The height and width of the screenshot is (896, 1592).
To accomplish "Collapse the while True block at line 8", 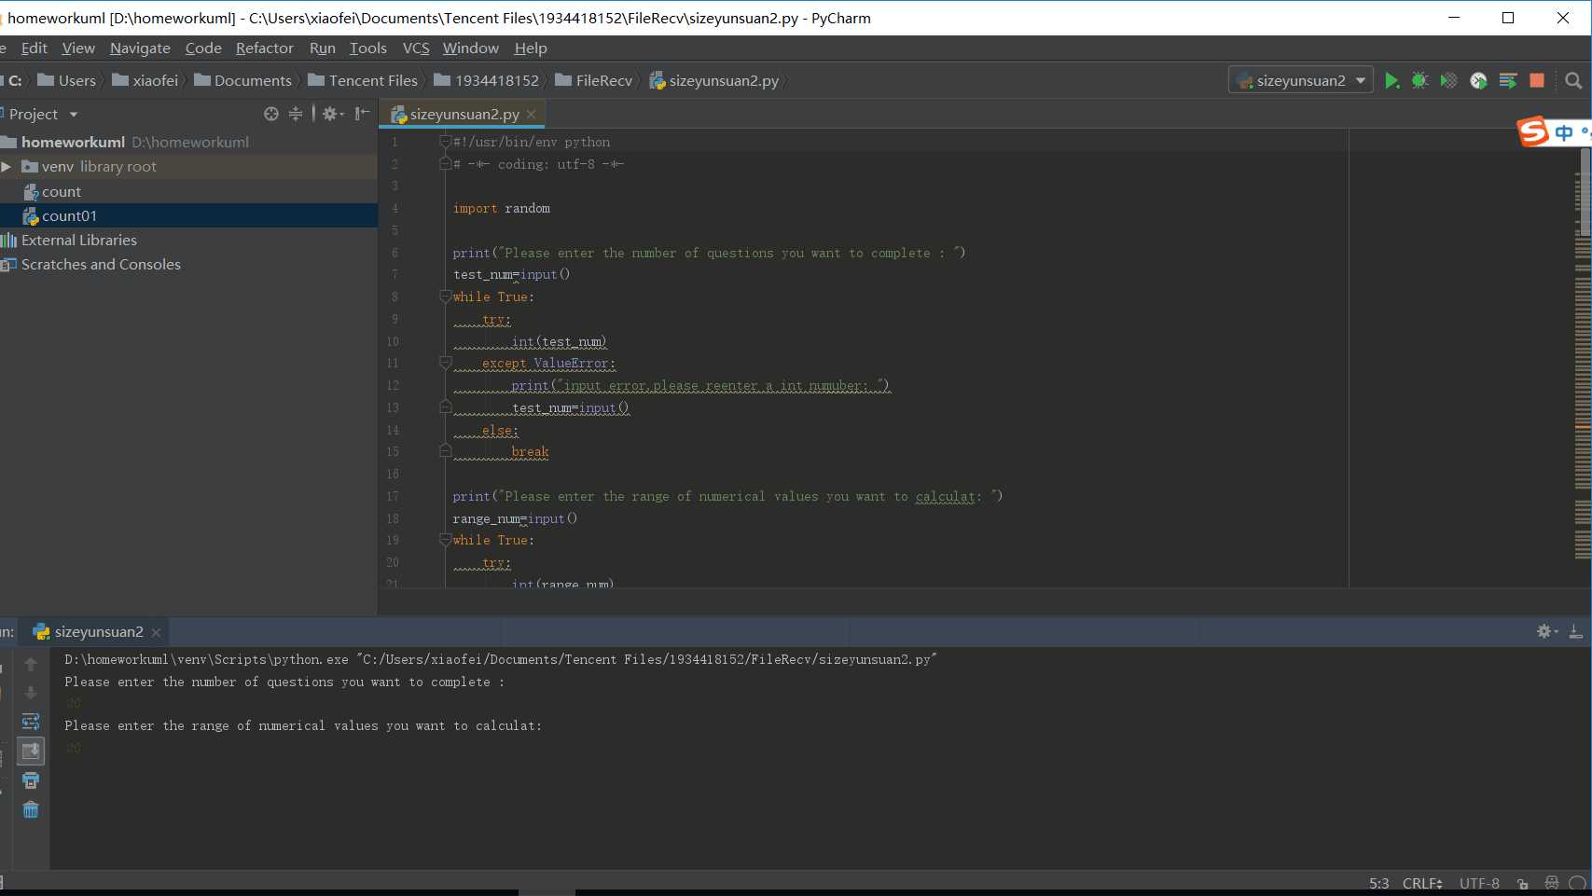I will click(445, 296).
